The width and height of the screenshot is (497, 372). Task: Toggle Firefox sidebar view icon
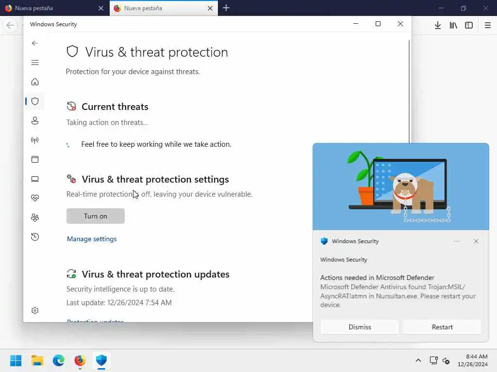point(469,25)
